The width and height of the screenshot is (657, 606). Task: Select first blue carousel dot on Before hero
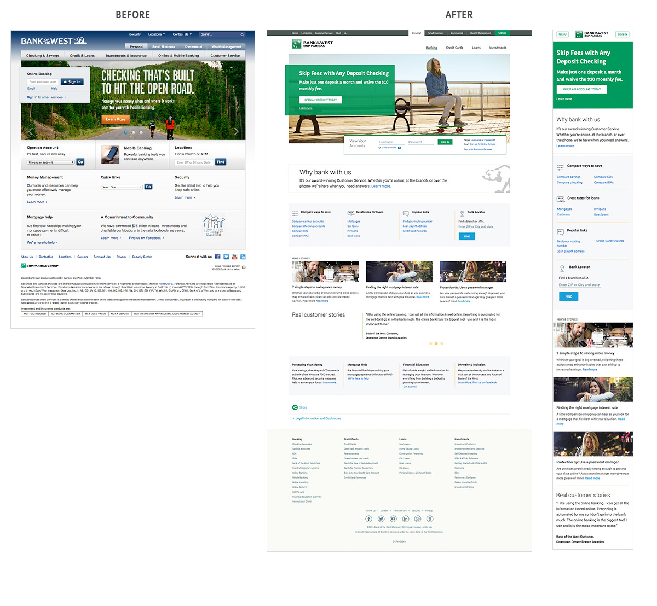126,132
